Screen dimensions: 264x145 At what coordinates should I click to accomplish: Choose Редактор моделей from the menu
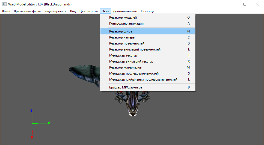tap(147, 17)
